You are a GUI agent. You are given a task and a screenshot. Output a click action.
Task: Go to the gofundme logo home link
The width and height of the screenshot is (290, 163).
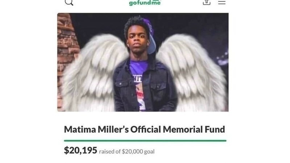coord(145,3)
